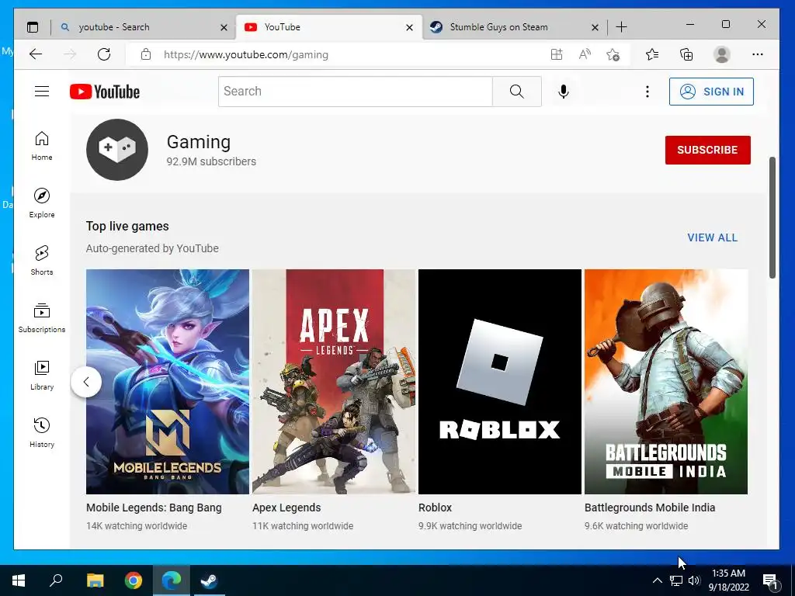This screenshot has width=795, height=596.
Task: Click the Gaming channel avatar
Action: click(117, 150)
